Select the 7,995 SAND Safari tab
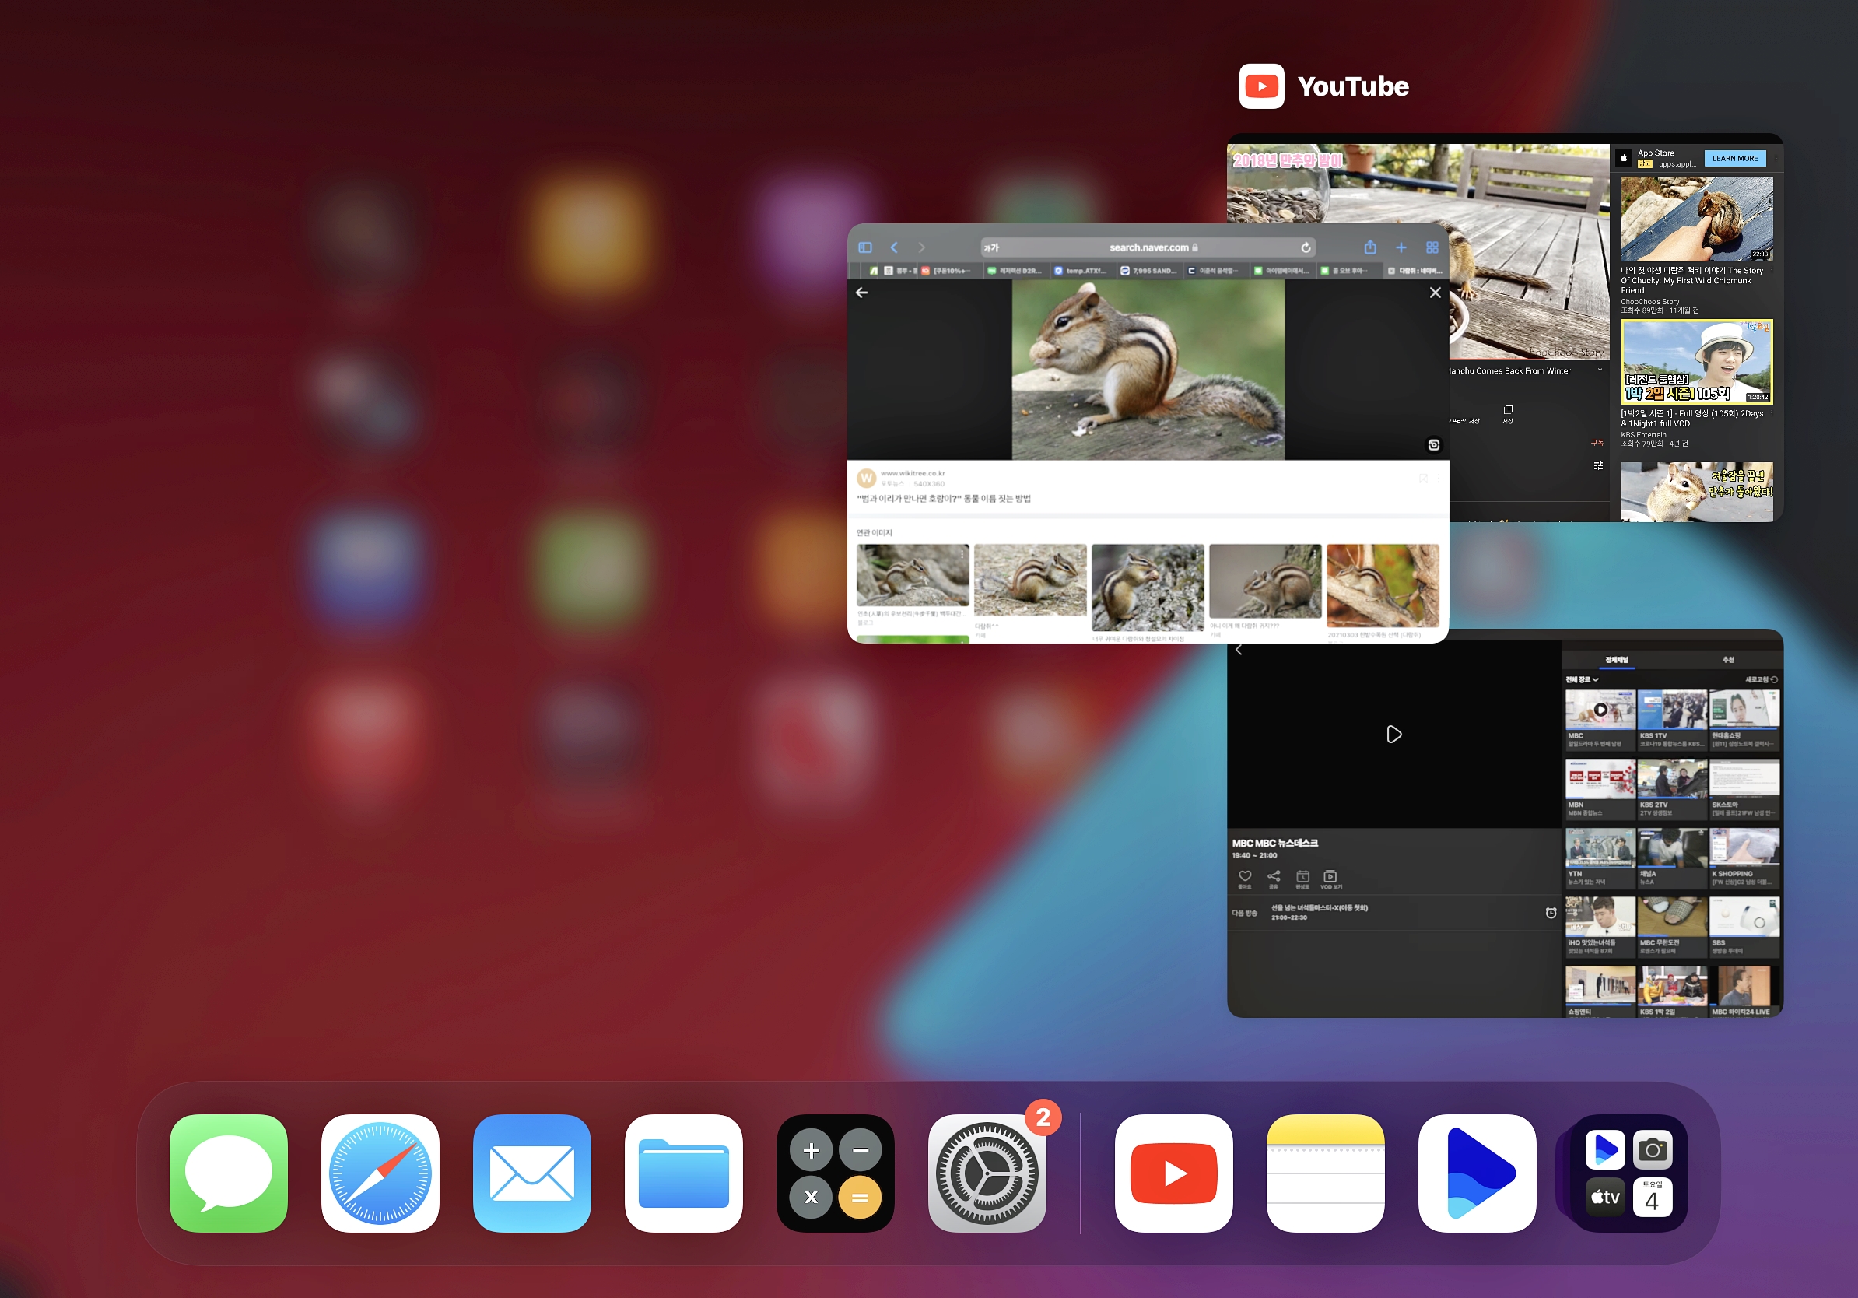 [1148, 270]
